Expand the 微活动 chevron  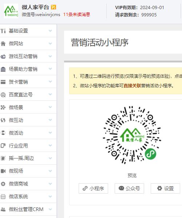pos(50,133)
